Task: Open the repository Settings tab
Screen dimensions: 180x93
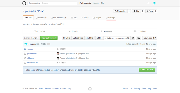Action: tap(110, 18)
